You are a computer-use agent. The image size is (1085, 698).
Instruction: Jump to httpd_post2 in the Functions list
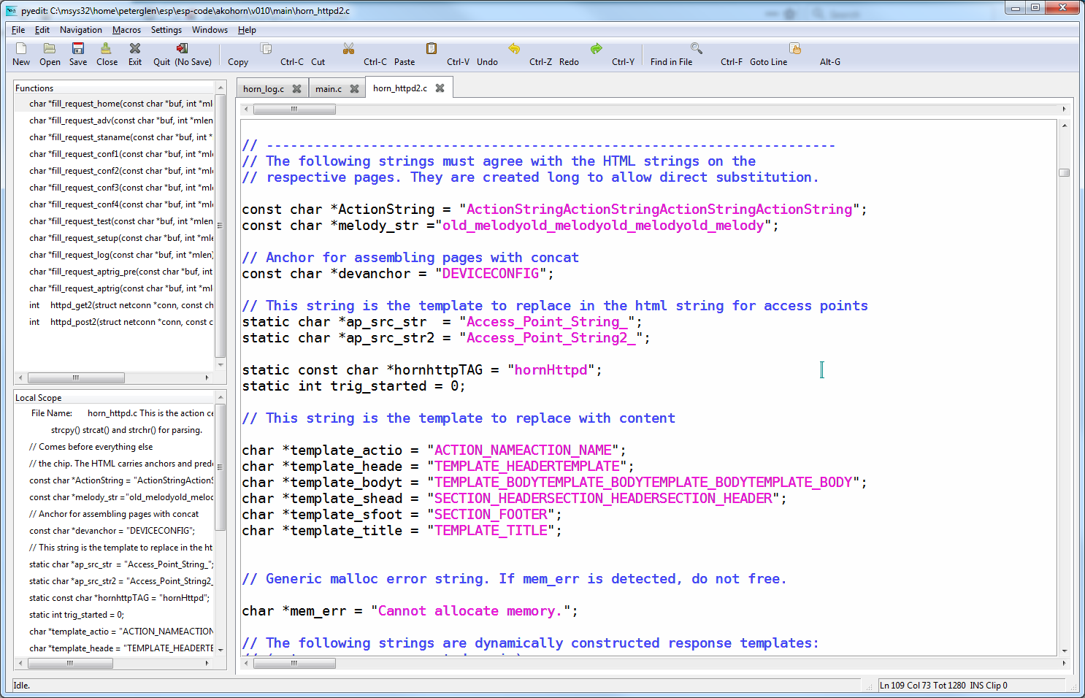[120, 322]
